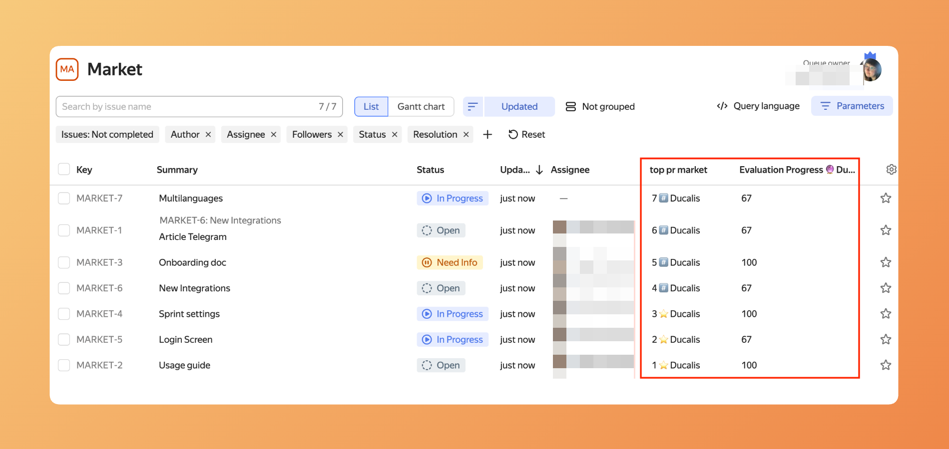Remove the Author filter with its X
The width and height of the screenshot is (949, 449).
[208, 135]
